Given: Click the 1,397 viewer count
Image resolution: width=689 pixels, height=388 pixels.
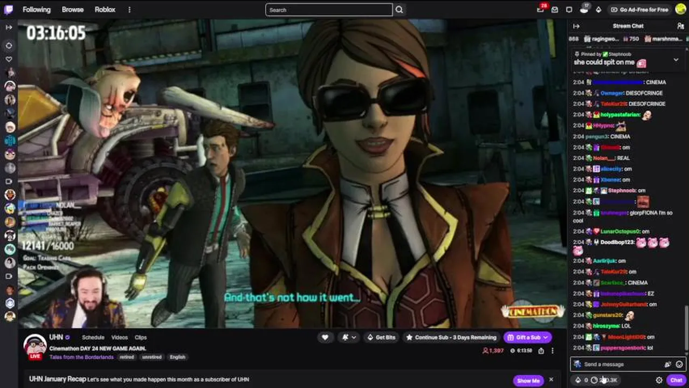Looking at the screenshot, I should 493,351.
